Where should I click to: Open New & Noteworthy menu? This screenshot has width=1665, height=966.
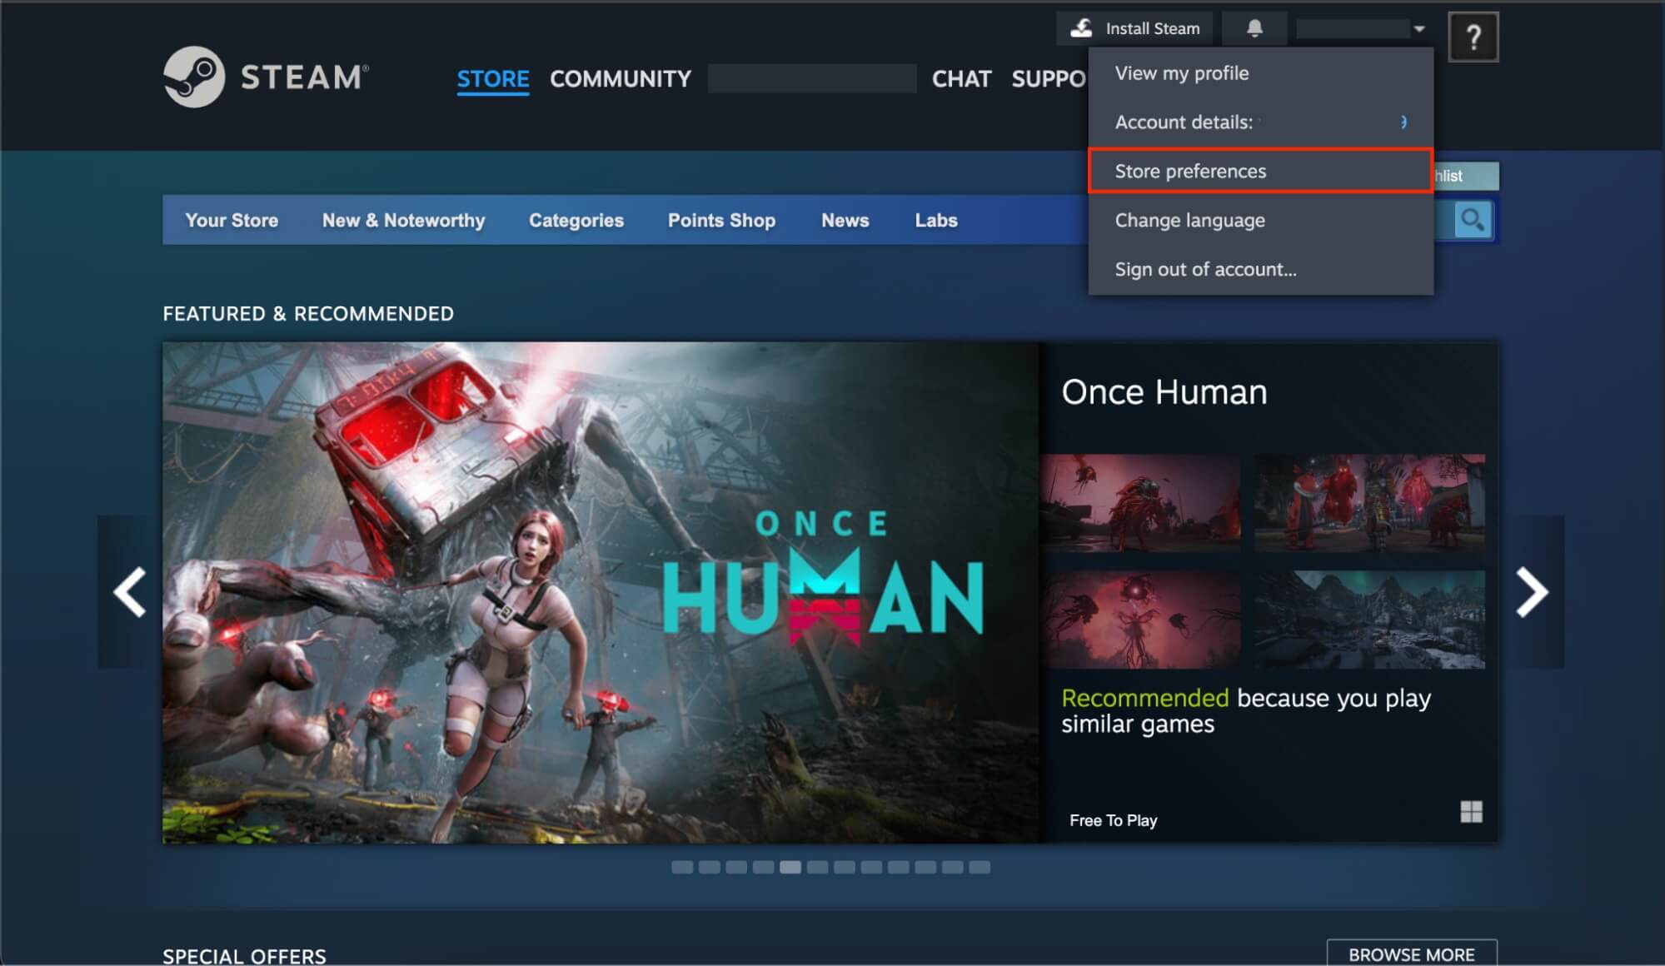point(404,221)
